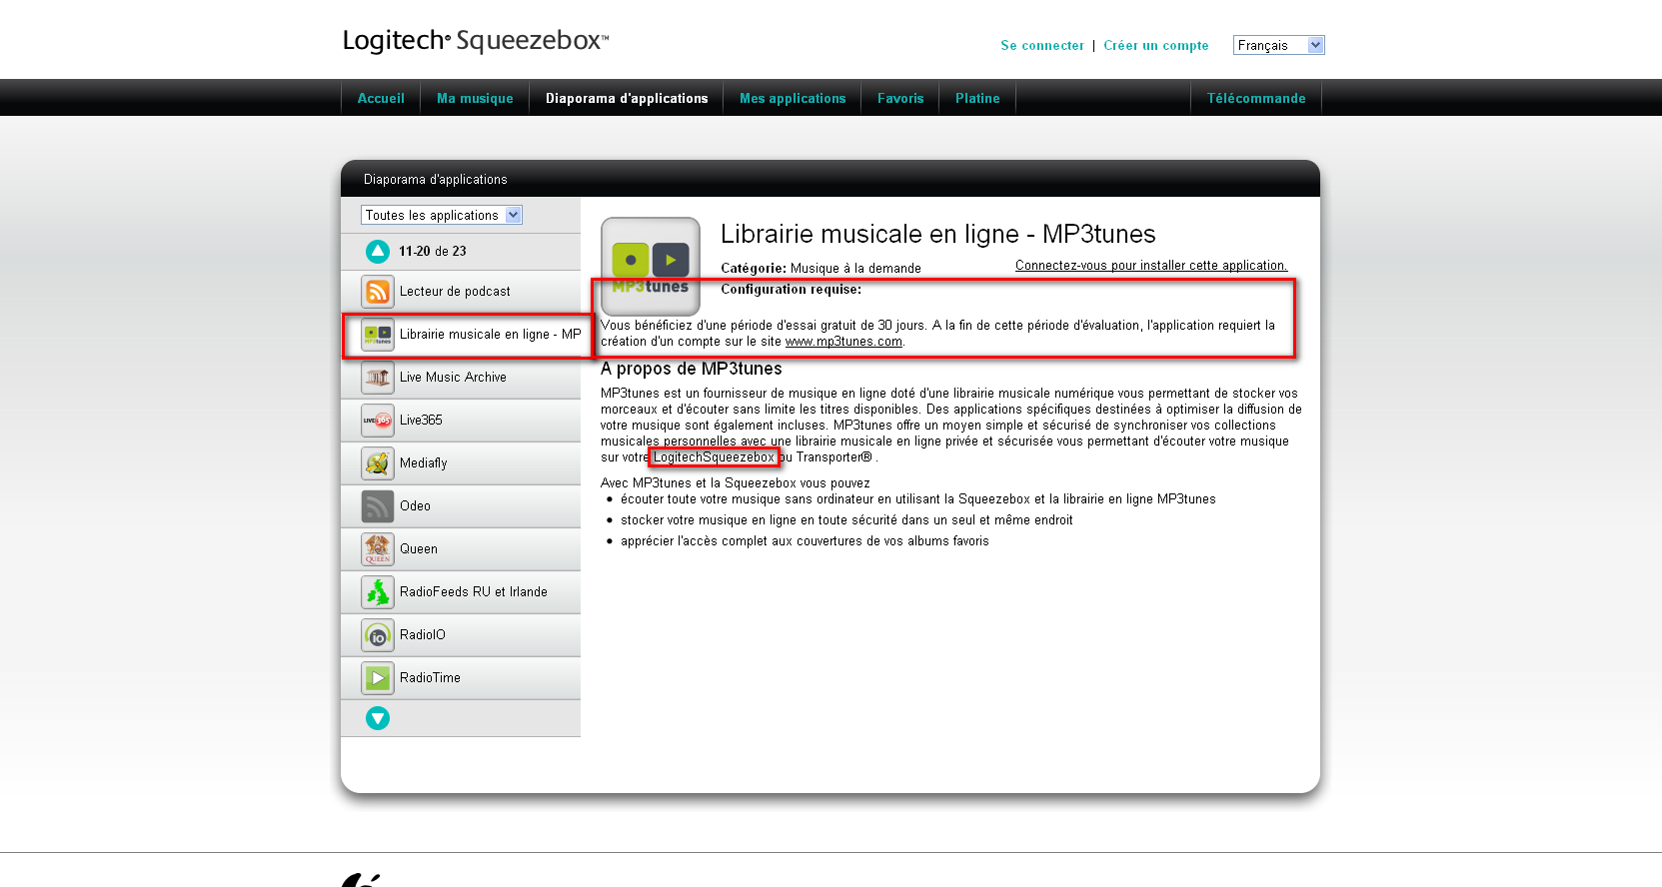
Task: Show next apps with the down arrow button
Action: pos(378,718)
